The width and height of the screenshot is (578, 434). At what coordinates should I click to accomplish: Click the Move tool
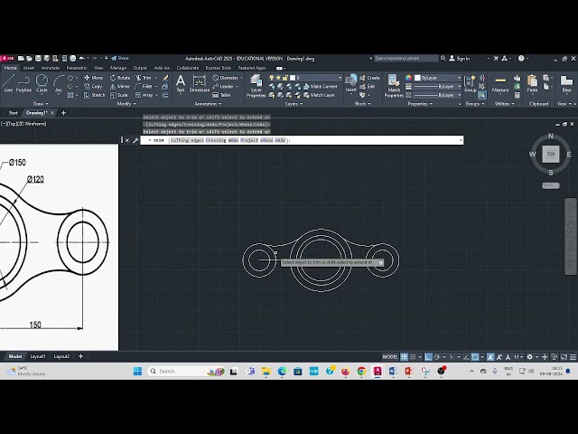(93, 78)
